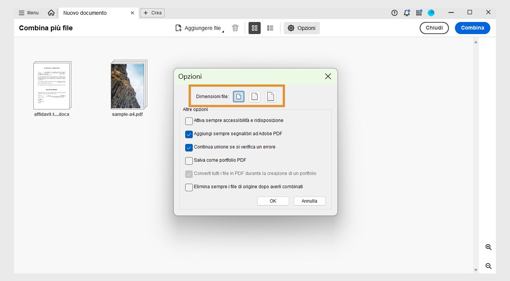Open the hamburger Menu
Image resolution: width=510 pixels, height=281 pixels.
(x=22, y=12)
